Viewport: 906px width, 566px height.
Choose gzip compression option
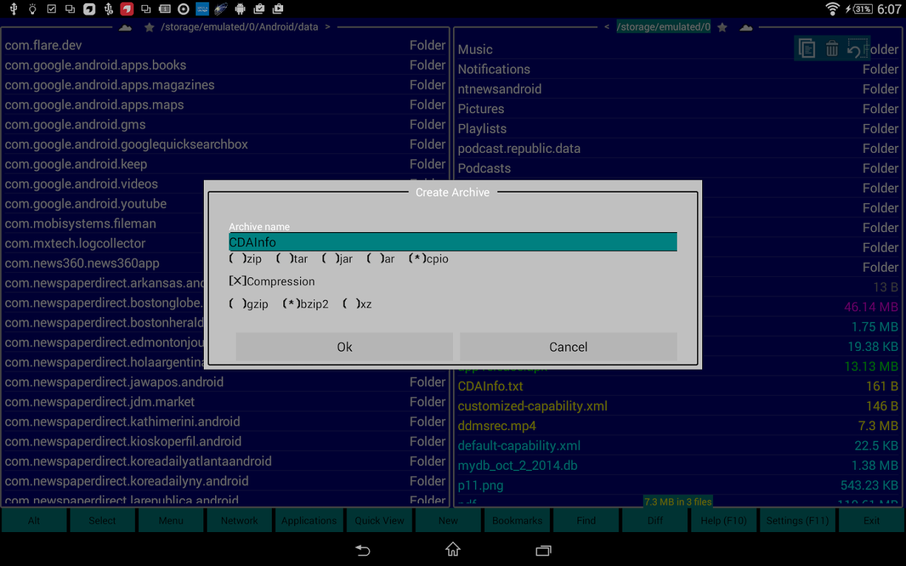pyautogui.click(x=249, y=304)
